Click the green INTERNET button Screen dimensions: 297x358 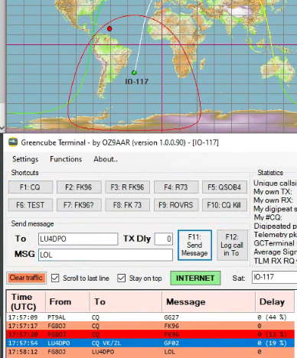click(195, 278)
